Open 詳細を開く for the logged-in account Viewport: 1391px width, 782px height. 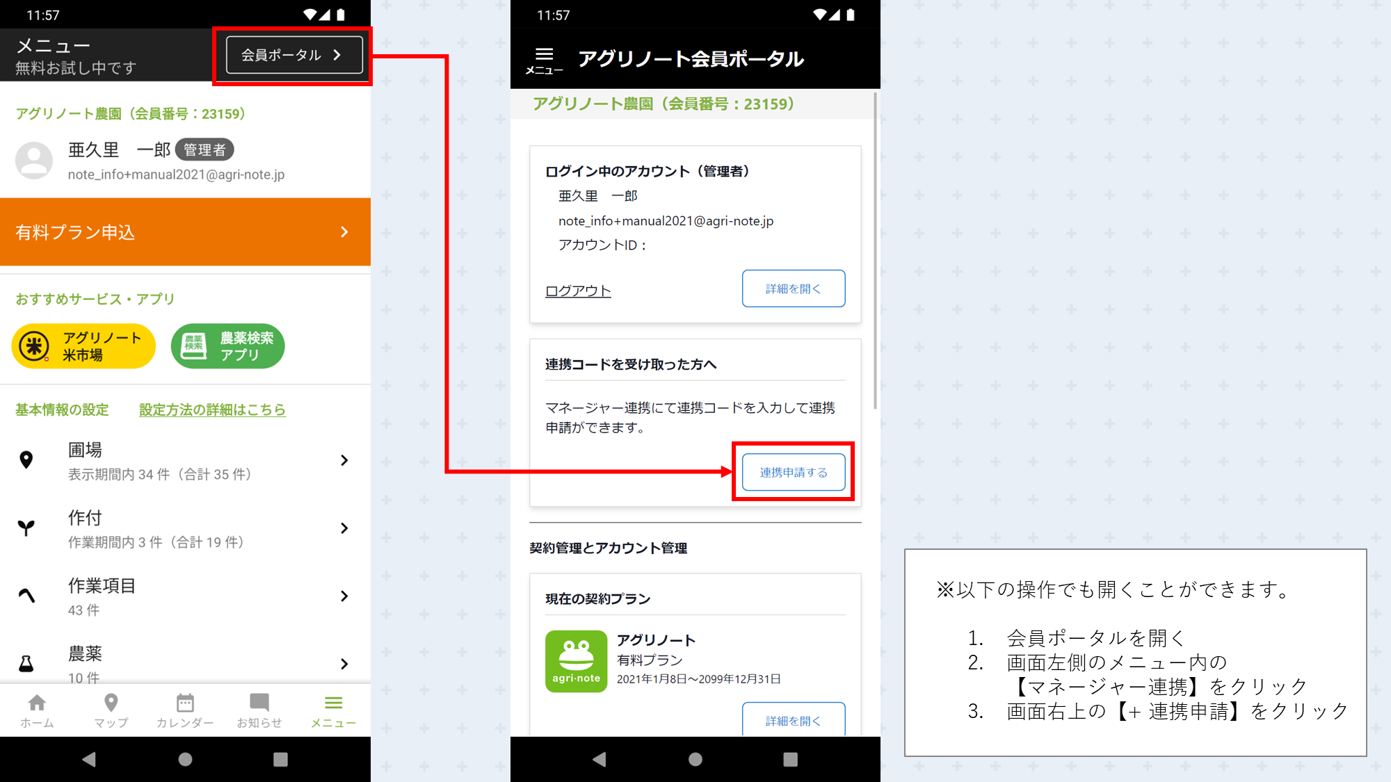coord(794,288)
